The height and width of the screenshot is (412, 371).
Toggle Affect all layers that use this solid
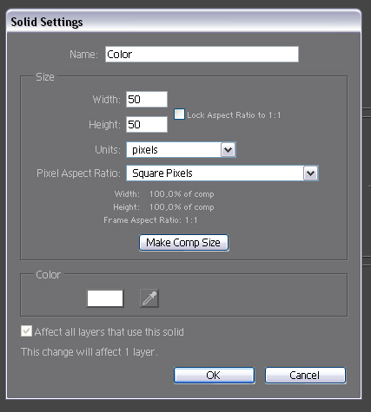click(x=26, y=331)
